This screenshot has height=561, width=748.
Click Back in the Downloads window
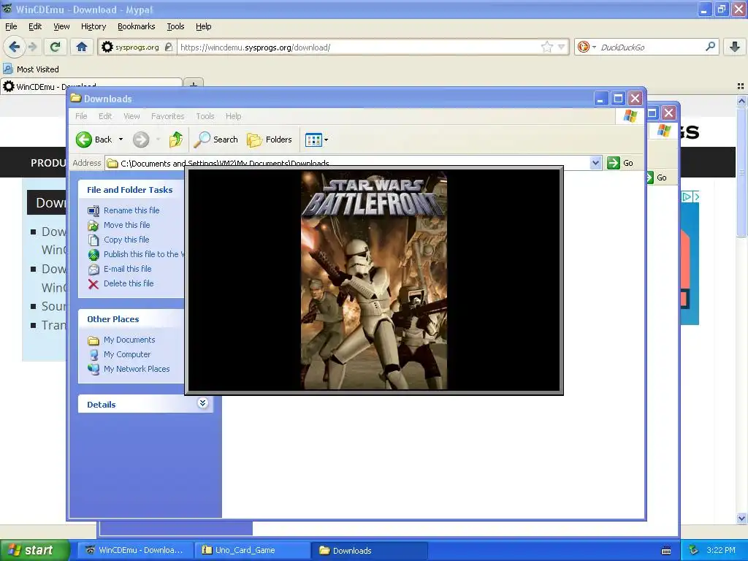pyautogui.click(x=94, y=140)
